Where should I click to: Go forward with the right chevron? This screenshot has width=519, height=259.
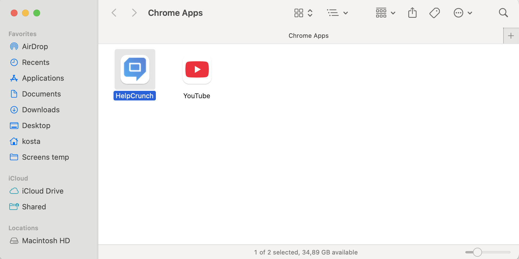click(x=134, y=13)
